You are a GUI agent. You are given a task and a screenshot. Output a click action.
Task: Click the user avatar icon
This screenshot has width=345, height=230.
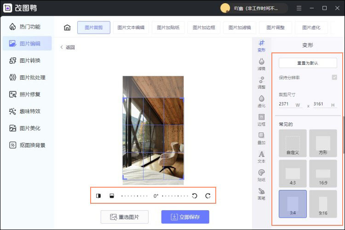coord(225,8)
